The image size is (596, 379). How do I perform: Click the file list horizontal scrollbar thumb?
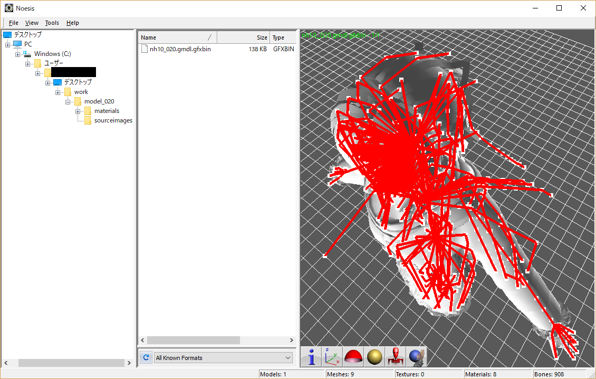coord(194,340)
